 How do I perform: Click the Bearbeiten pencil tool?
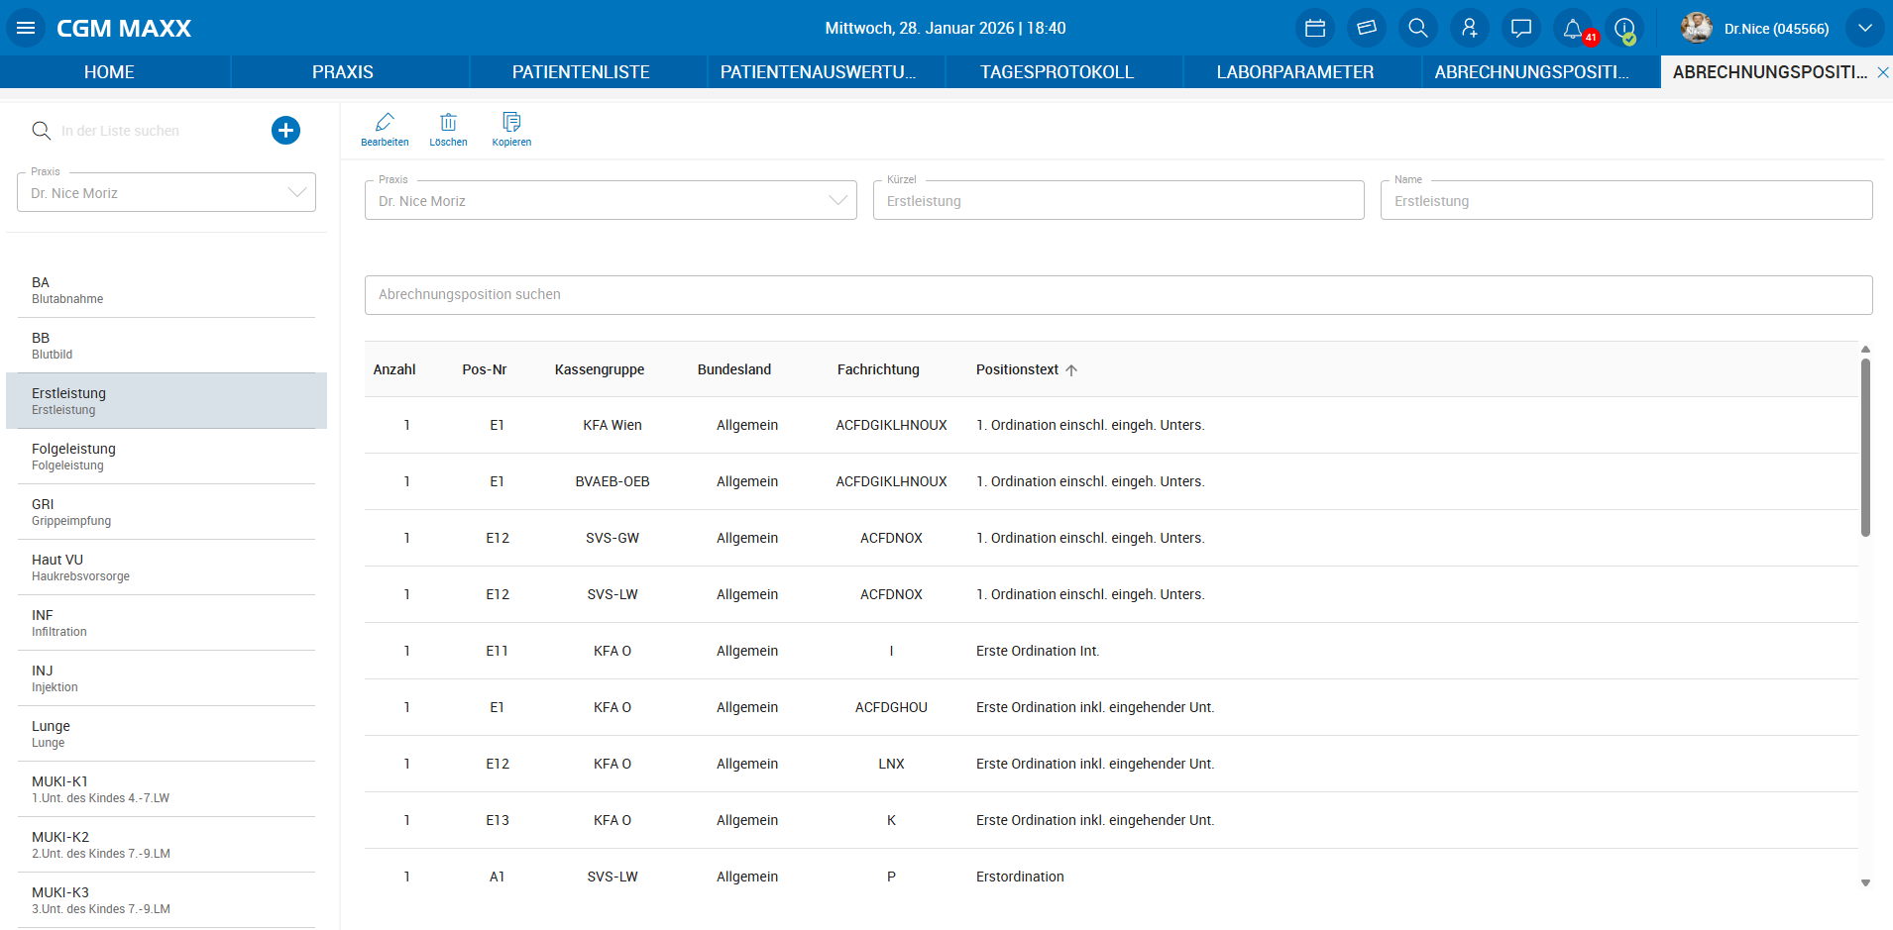click(x=385, y=129)
